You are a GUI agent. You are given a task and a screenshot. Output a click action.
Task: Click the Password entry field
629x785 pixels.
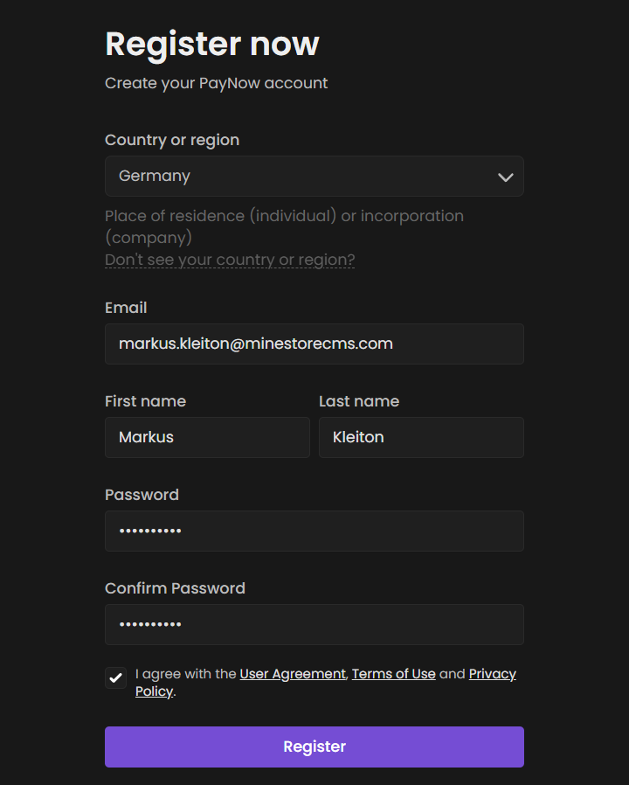(314, 531)
